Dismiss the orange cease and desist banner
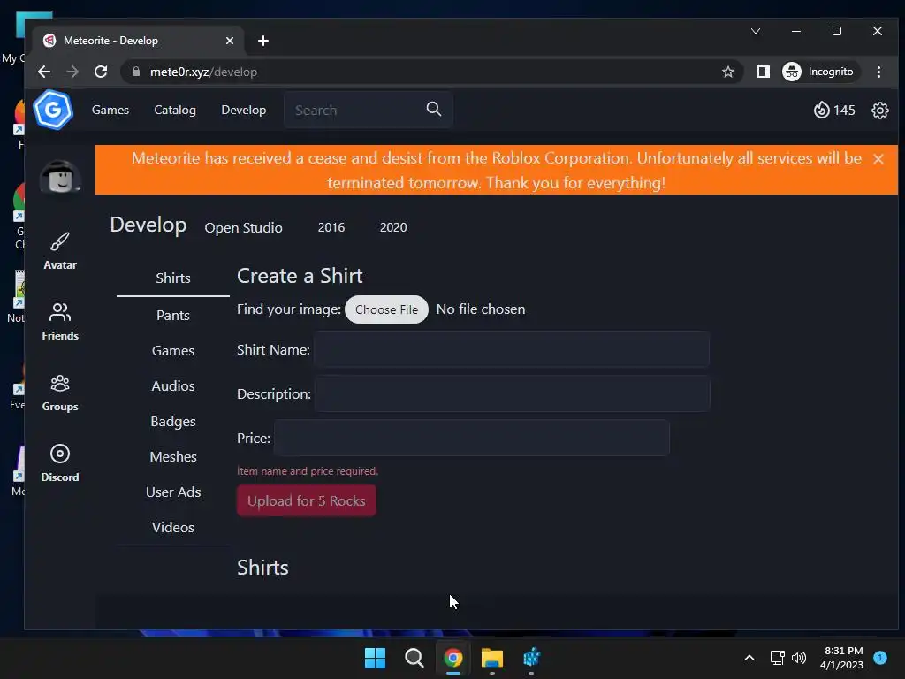This screenshot has width=905, height=679. pos(878,159)
